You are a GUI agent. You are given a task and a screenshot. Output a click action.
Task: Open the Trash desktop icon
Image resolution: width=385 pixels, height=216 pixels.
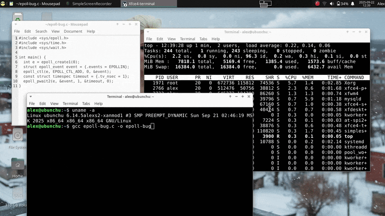point(18,17)
